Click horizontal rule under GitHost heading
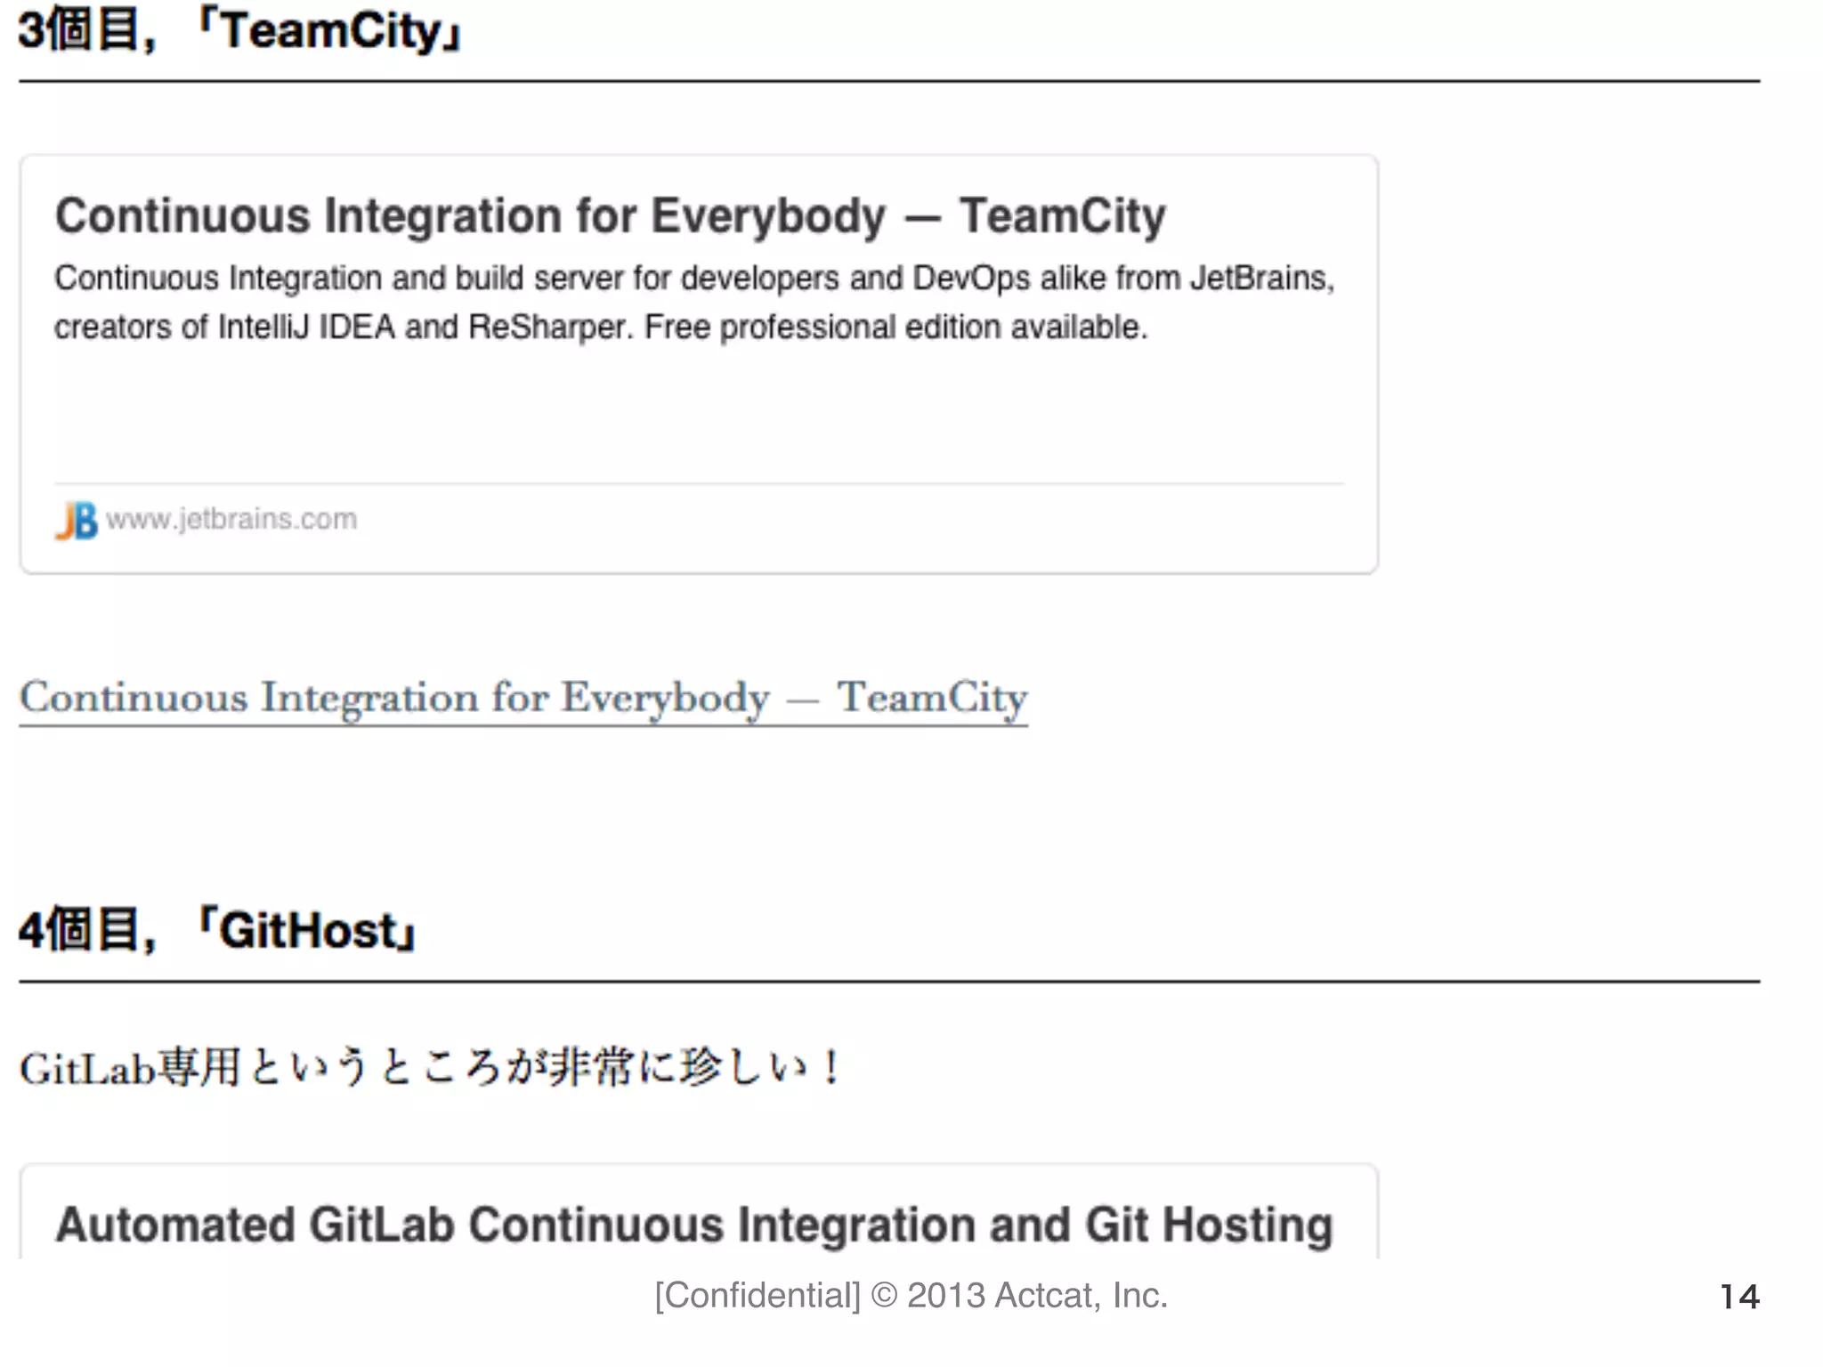Screen dimensions: 1823x1367 point(888,982)
